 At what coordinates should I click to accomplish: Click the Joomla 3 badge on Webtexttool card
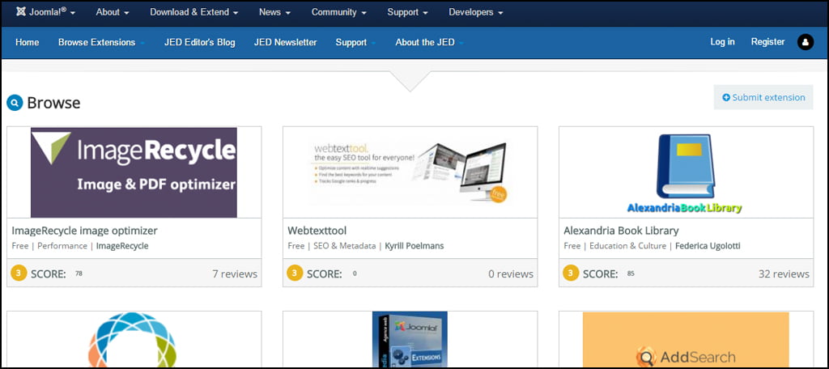coord(295,273)
